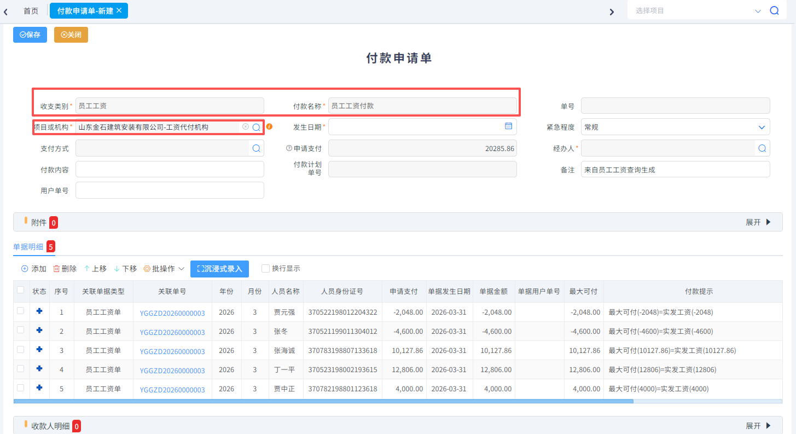Check the checkbox for row 张冬

(21, 330)
